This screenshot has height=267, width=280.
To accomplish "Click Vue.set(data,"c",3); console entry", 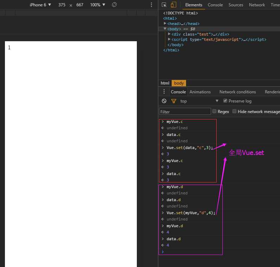I will pyautogui.click(x=190, y=148).
